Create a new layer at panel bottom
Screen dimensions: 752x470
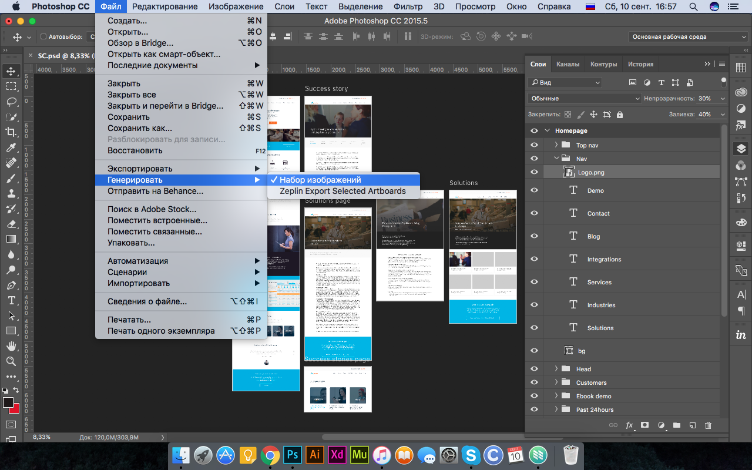(x=692, y=425)
